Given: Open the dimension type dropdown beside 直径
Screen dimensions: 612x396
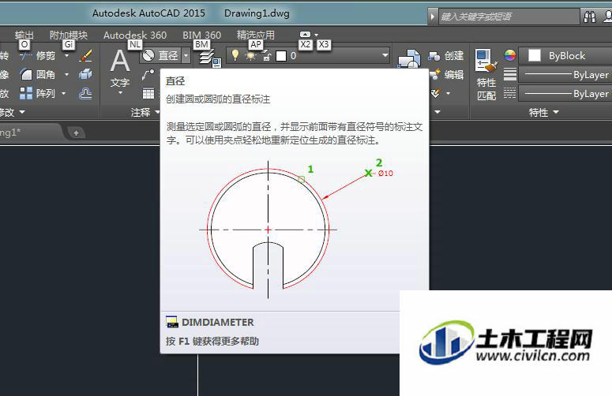Looking at the screenshot, I should click(x=186, y=56).
